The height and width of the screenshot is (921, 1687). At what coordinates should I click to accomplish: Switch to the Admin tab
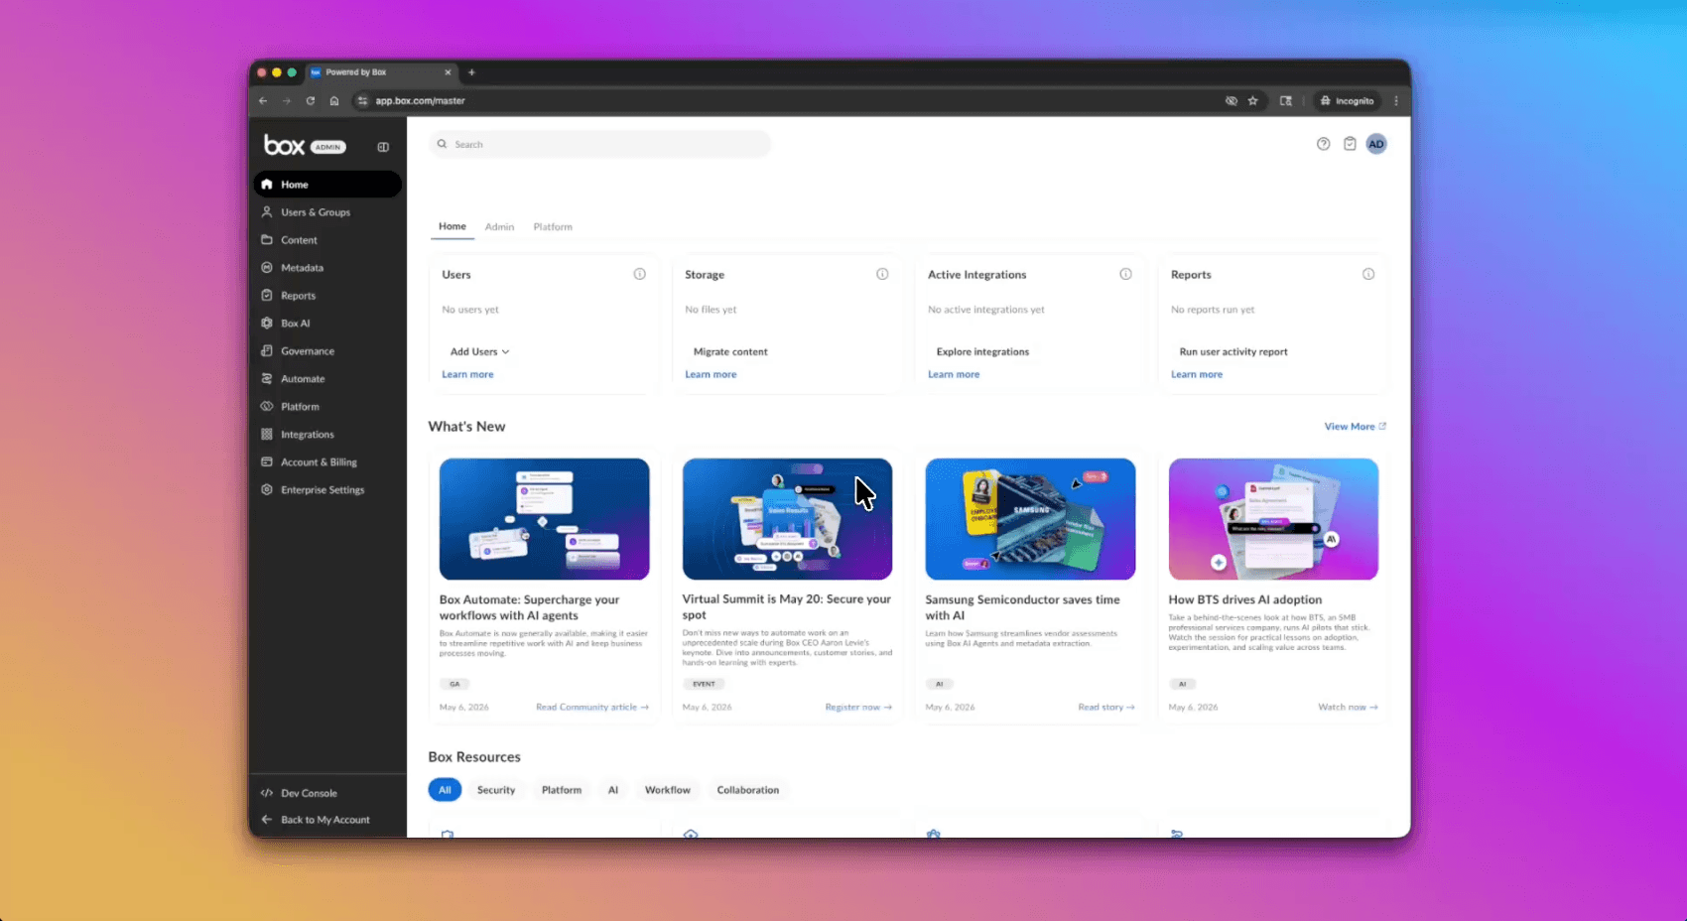point(499,227)
